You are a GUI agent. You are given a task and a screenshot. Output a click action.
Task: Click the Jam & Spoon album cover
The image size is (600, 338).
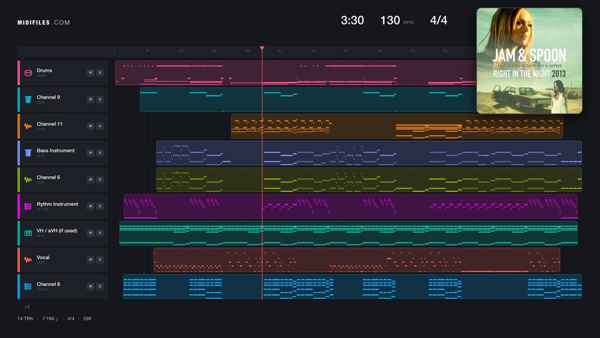(529, 61)
